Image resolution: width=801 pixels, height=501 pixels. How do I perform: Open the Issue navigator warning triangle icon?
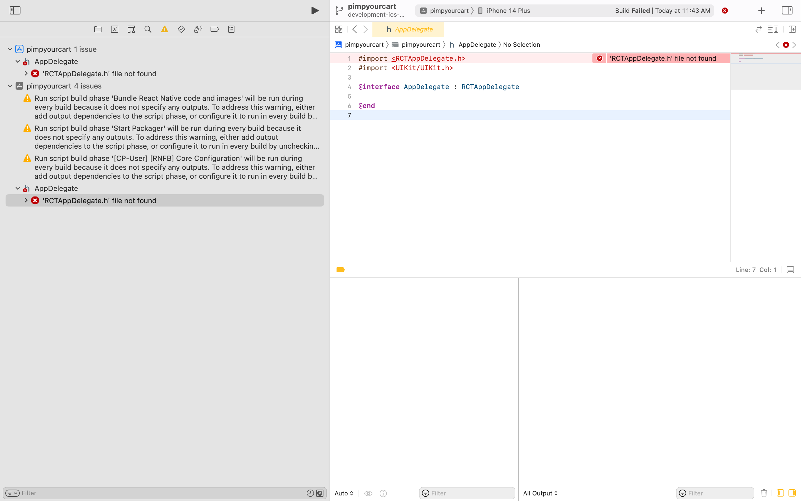(x=164, y=29)
